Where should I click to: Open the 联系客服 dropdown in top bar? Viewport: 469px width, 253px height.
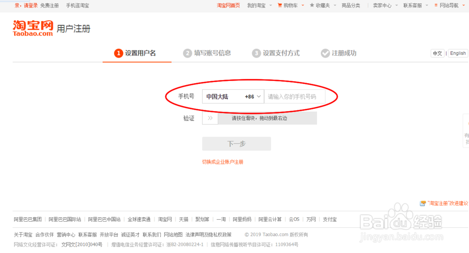416,5
